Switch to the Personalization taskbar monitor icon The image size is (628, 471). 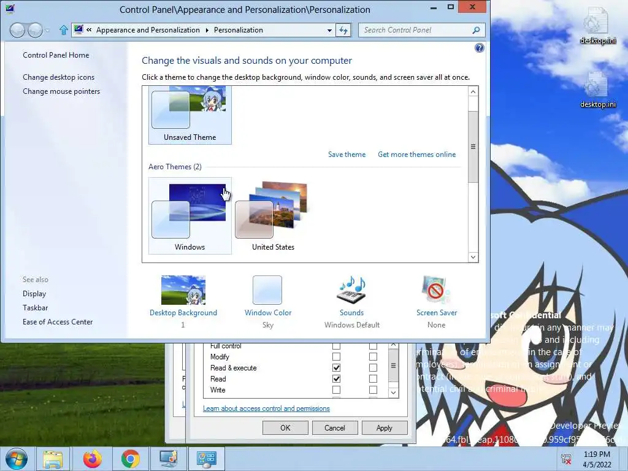(168, 459)
